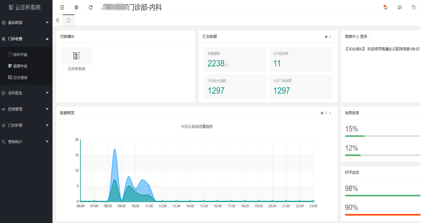Collapse the sidebar using the menu fold icon
Screen dimensions: 422x223
pyautogui.click(x=62, y=7)
